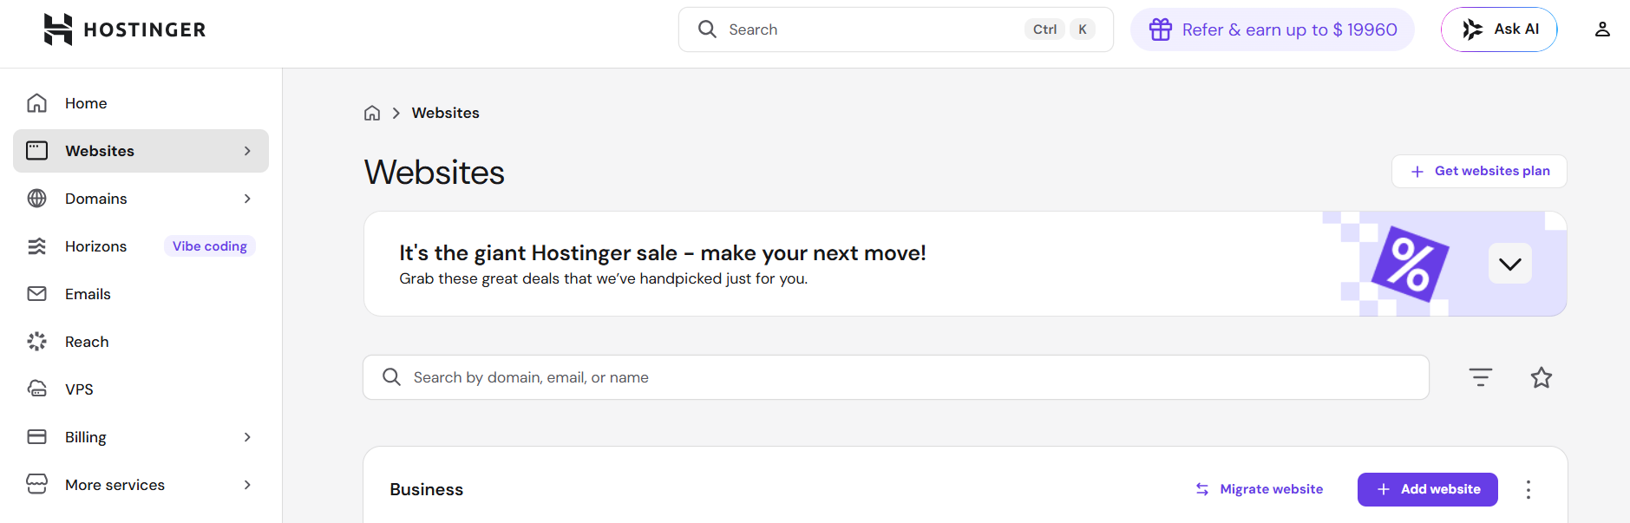
Task: Open the user profile icon
Action: tap(1601, 29)
